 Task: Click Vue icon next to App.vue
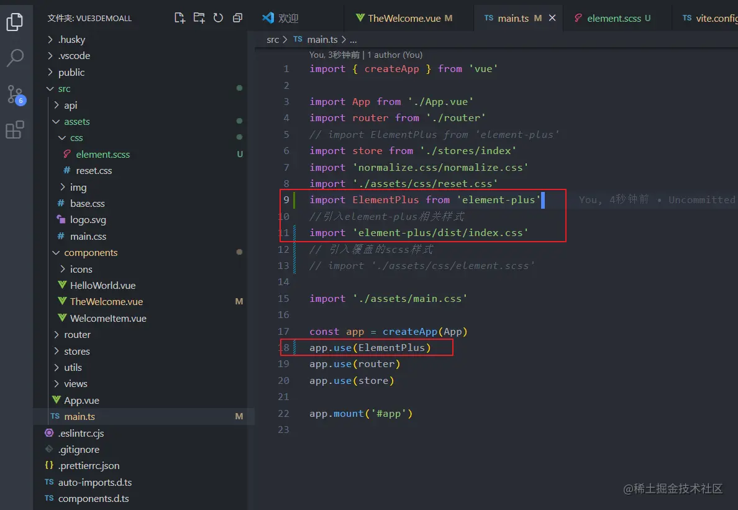click(x=57, y=400)
